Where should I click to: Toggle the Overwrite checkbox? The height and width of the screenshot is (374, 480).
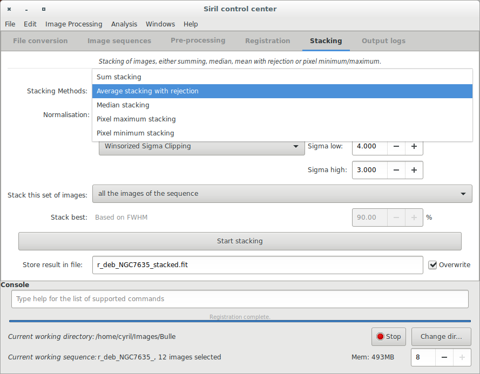[x=432, y=265]
